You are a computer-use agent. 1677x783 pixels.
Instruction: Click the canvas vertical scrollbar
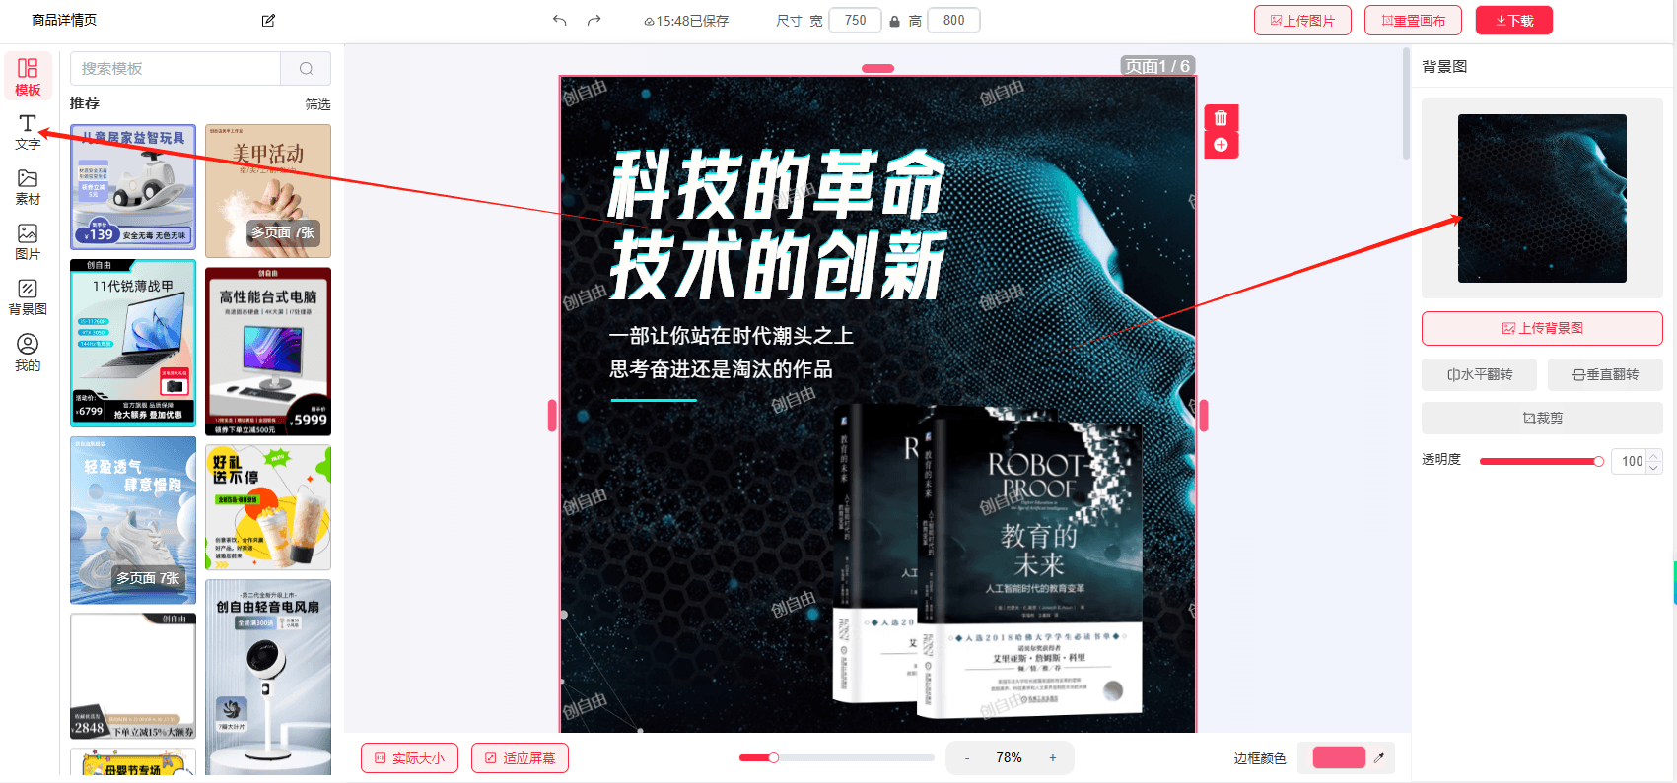tap(1406, 103)
